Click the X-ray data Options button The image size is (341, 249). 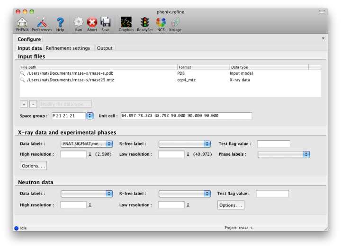pos(33,166)
